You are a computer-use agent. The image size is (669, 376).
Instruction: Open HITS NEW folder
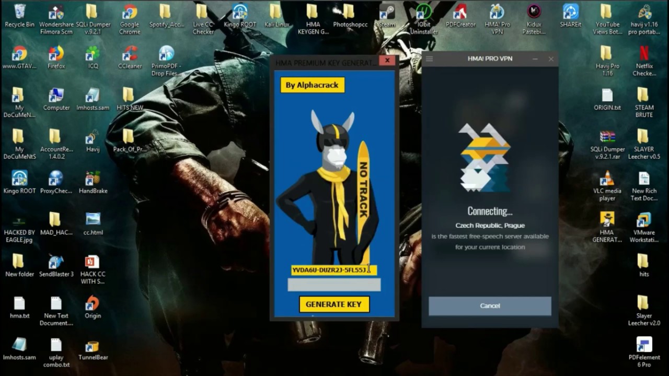tap(130, 99)
